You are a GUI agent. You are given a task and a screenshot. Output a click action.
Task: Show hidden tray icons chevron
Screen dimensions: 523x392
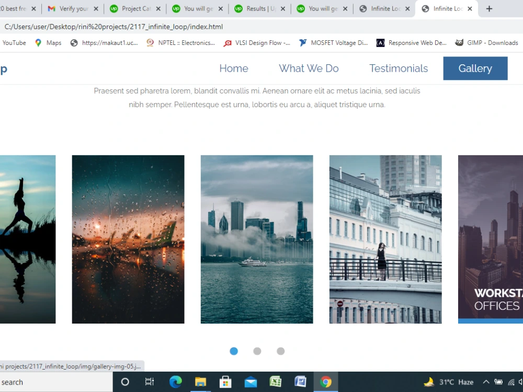(486, 382)
